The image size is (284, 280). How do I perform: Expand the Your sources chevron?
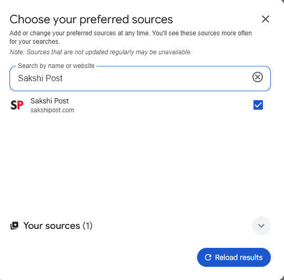click(x=261, y=226)
